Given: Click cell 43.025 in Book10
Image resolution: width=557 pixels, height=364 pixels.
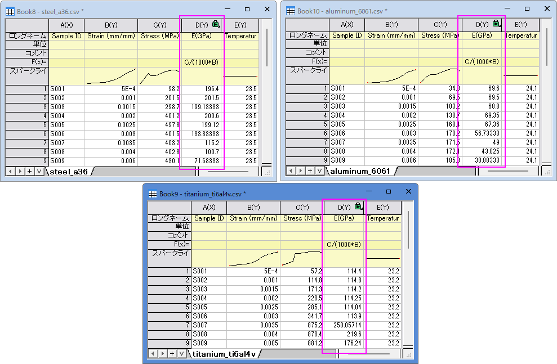Looking at the screenshot, I should pyautogui.click(x=482, y=151).
